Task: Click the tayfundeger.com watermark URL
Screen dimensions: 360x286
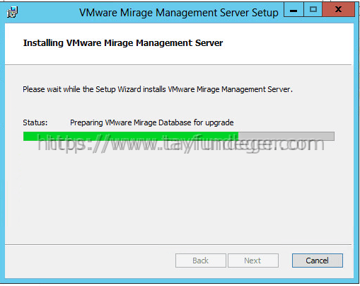Action: coord(181,144)
